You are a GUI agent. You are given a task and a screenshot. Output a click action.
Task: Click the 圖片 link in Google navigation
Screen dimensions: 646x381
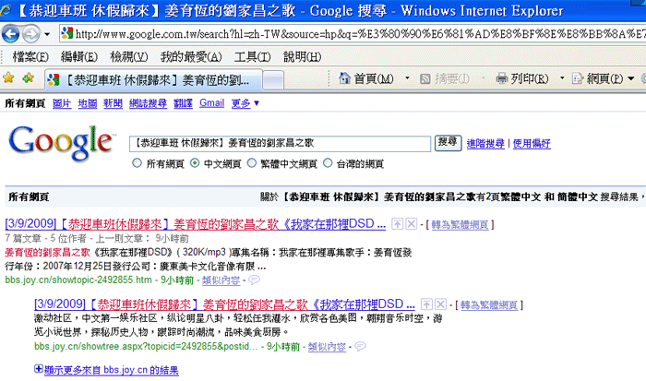(x=62, y=103)
